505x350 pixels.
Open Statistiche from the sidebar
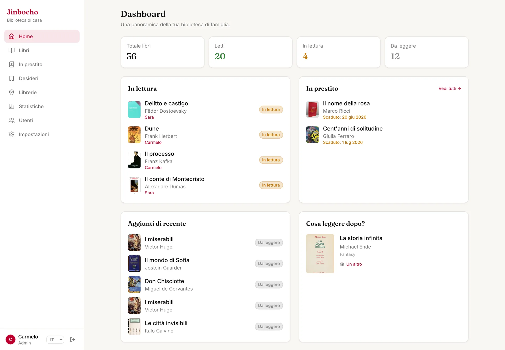pos(42,106)
